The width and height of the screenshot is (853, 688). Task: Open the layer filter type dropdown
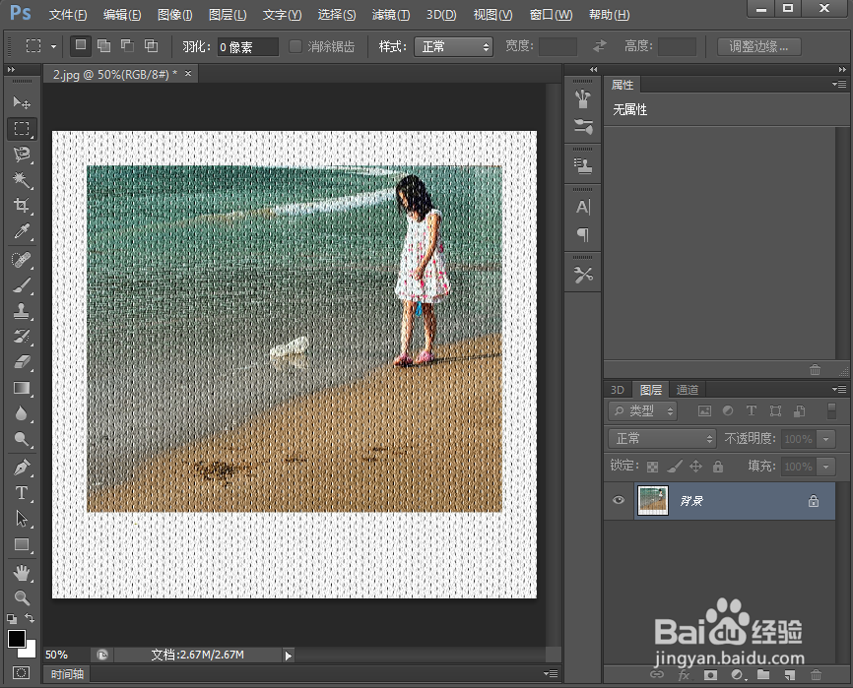click(642, 410)
